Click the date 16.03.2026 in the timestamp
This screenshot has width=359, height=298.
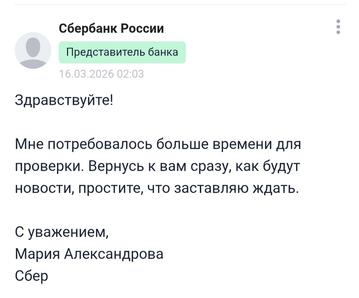pos(87,74)
